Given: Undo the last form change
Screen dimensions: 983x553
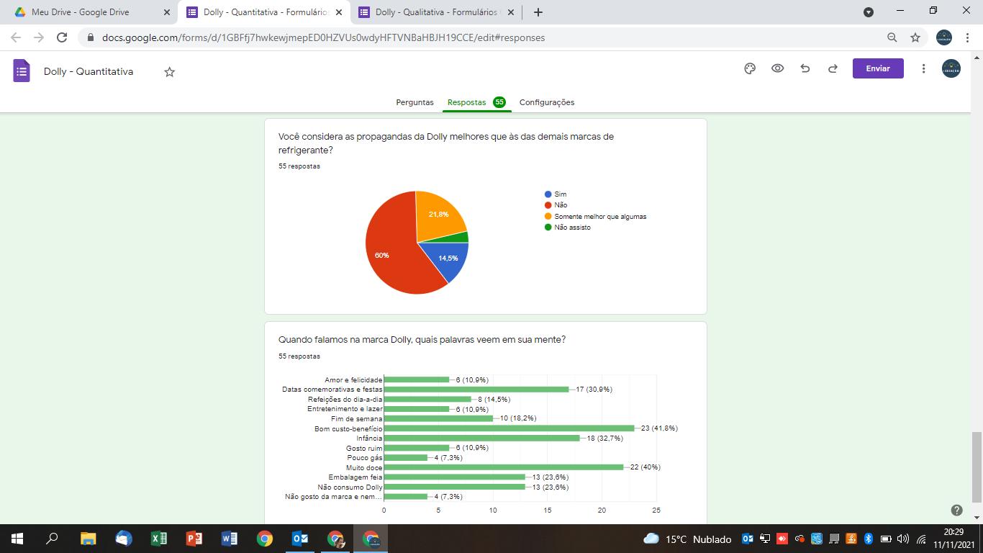Looking at the screenshot, I should [805, 68].
